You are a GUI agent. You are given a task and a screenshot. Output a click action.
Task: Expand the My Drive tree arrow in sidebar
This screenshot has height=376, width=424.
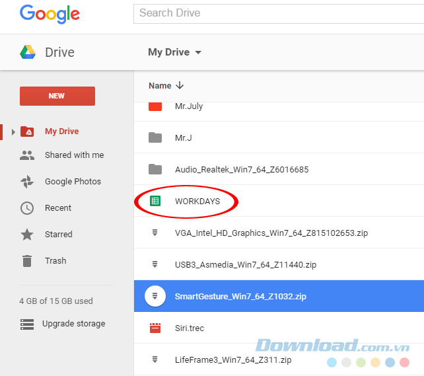(x=13, y=132)
